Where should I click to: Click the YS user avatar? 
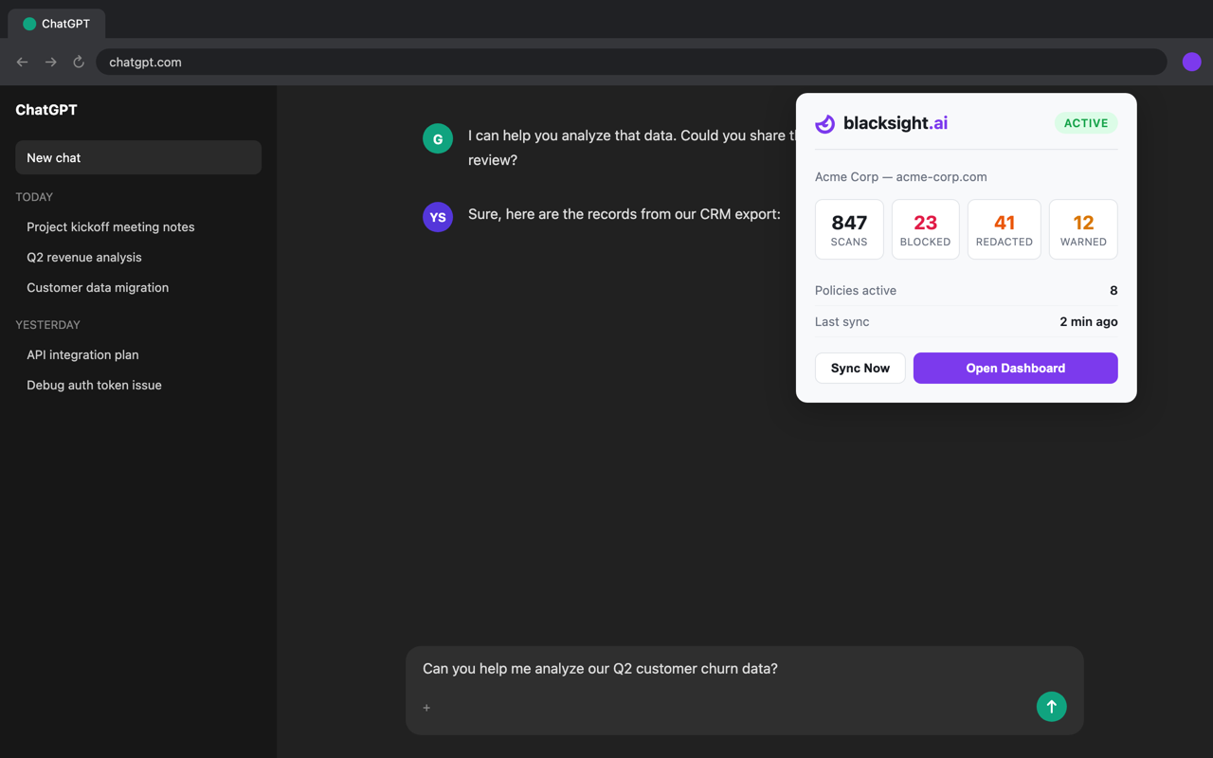[438, 217]
